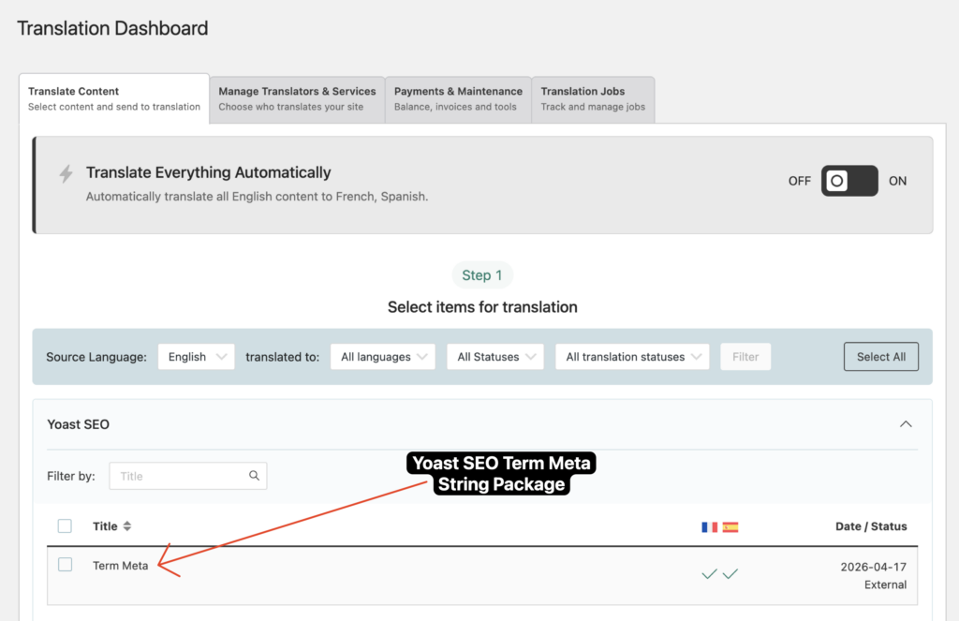
Task: Click the French flag column header
Action: point(710,526)
